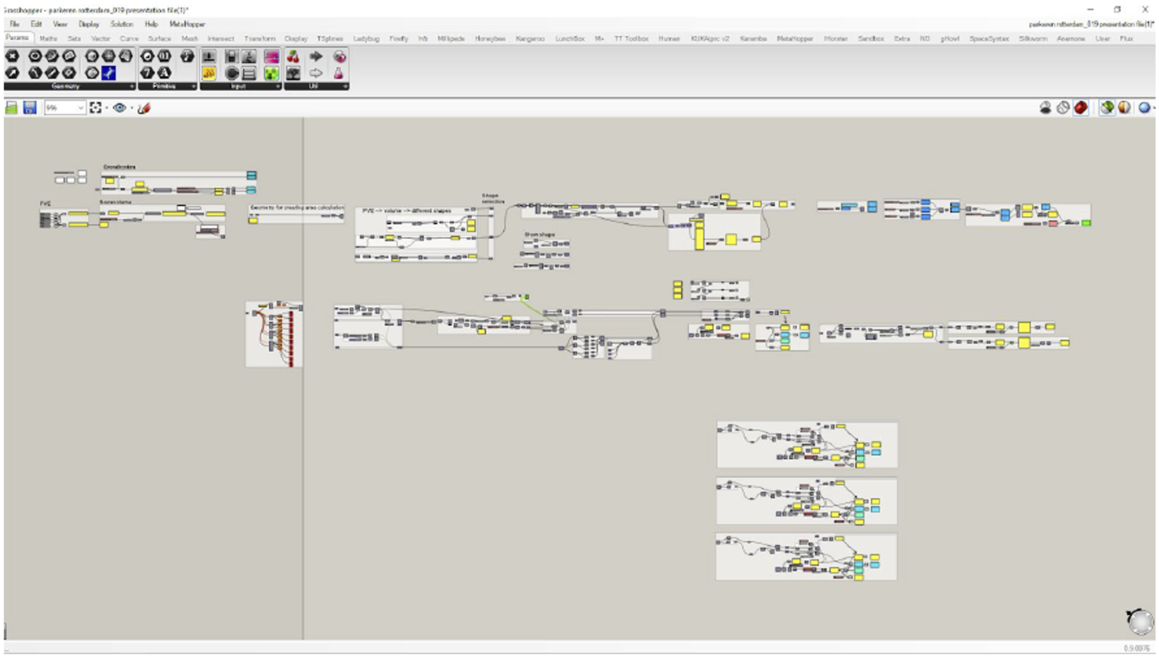Image resolution: width=1159 pixels, height=656 pixels.
Task: Click the blue sphere preview quality button
Action: pyautogui.click(x=1144, y=108)
